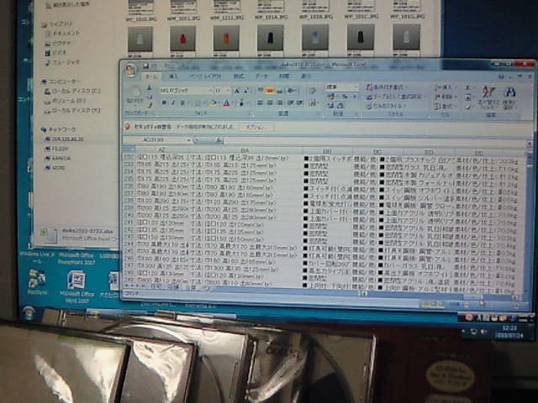
Task: Open the Find & Select binoculars tool
Action: 510,97
